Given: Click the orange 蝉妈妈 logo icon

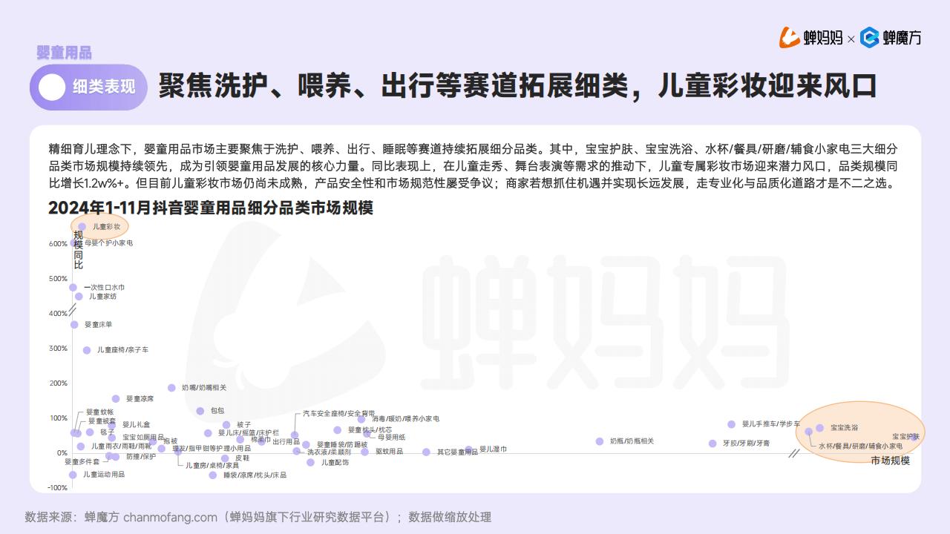Looking at the screenshot, I should click(790, 37).
